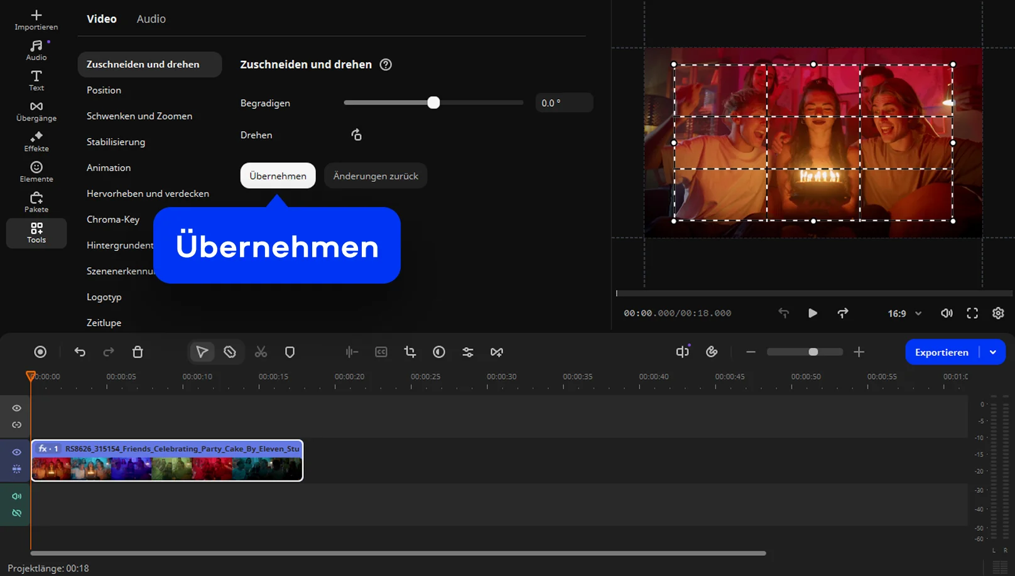Image resolution: width=1015 pixels, height=576 pixels.
Task: Click the Übernehmen button
Action: click(x=278, y=176)
